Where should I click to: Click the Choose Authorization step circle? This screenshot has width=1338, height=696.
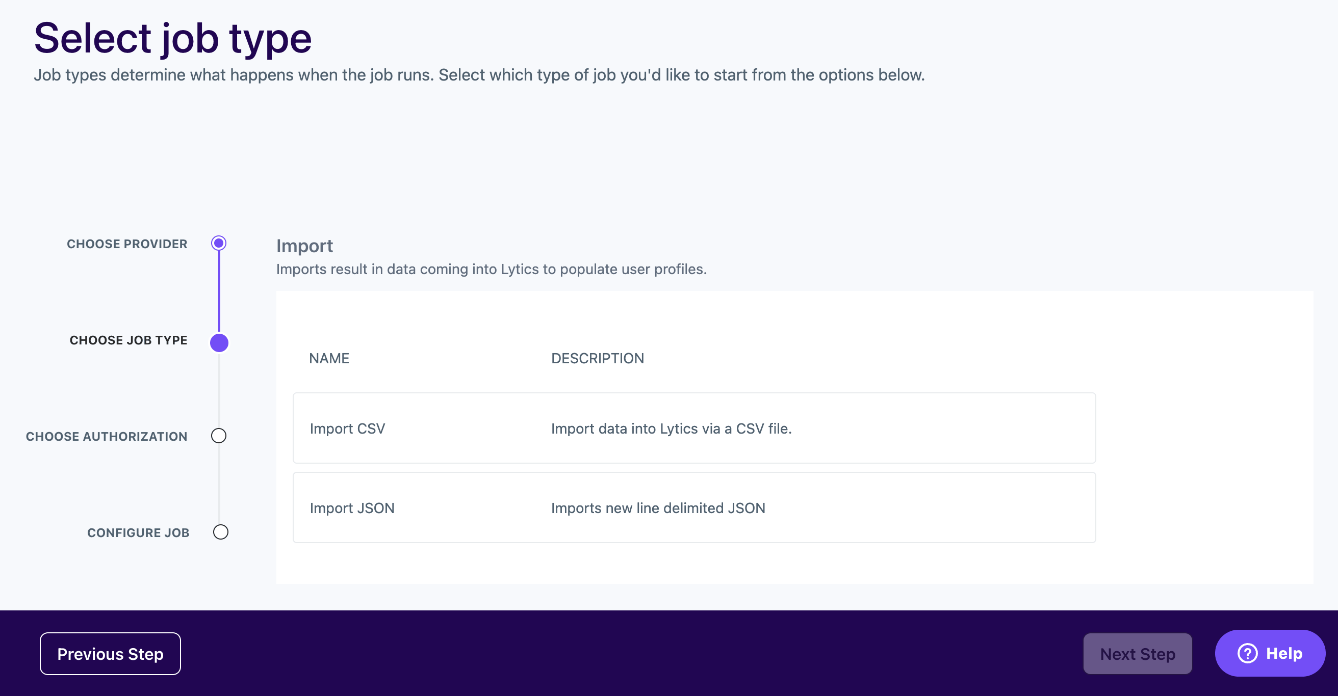pyautogui.click(x=219, y=436)
